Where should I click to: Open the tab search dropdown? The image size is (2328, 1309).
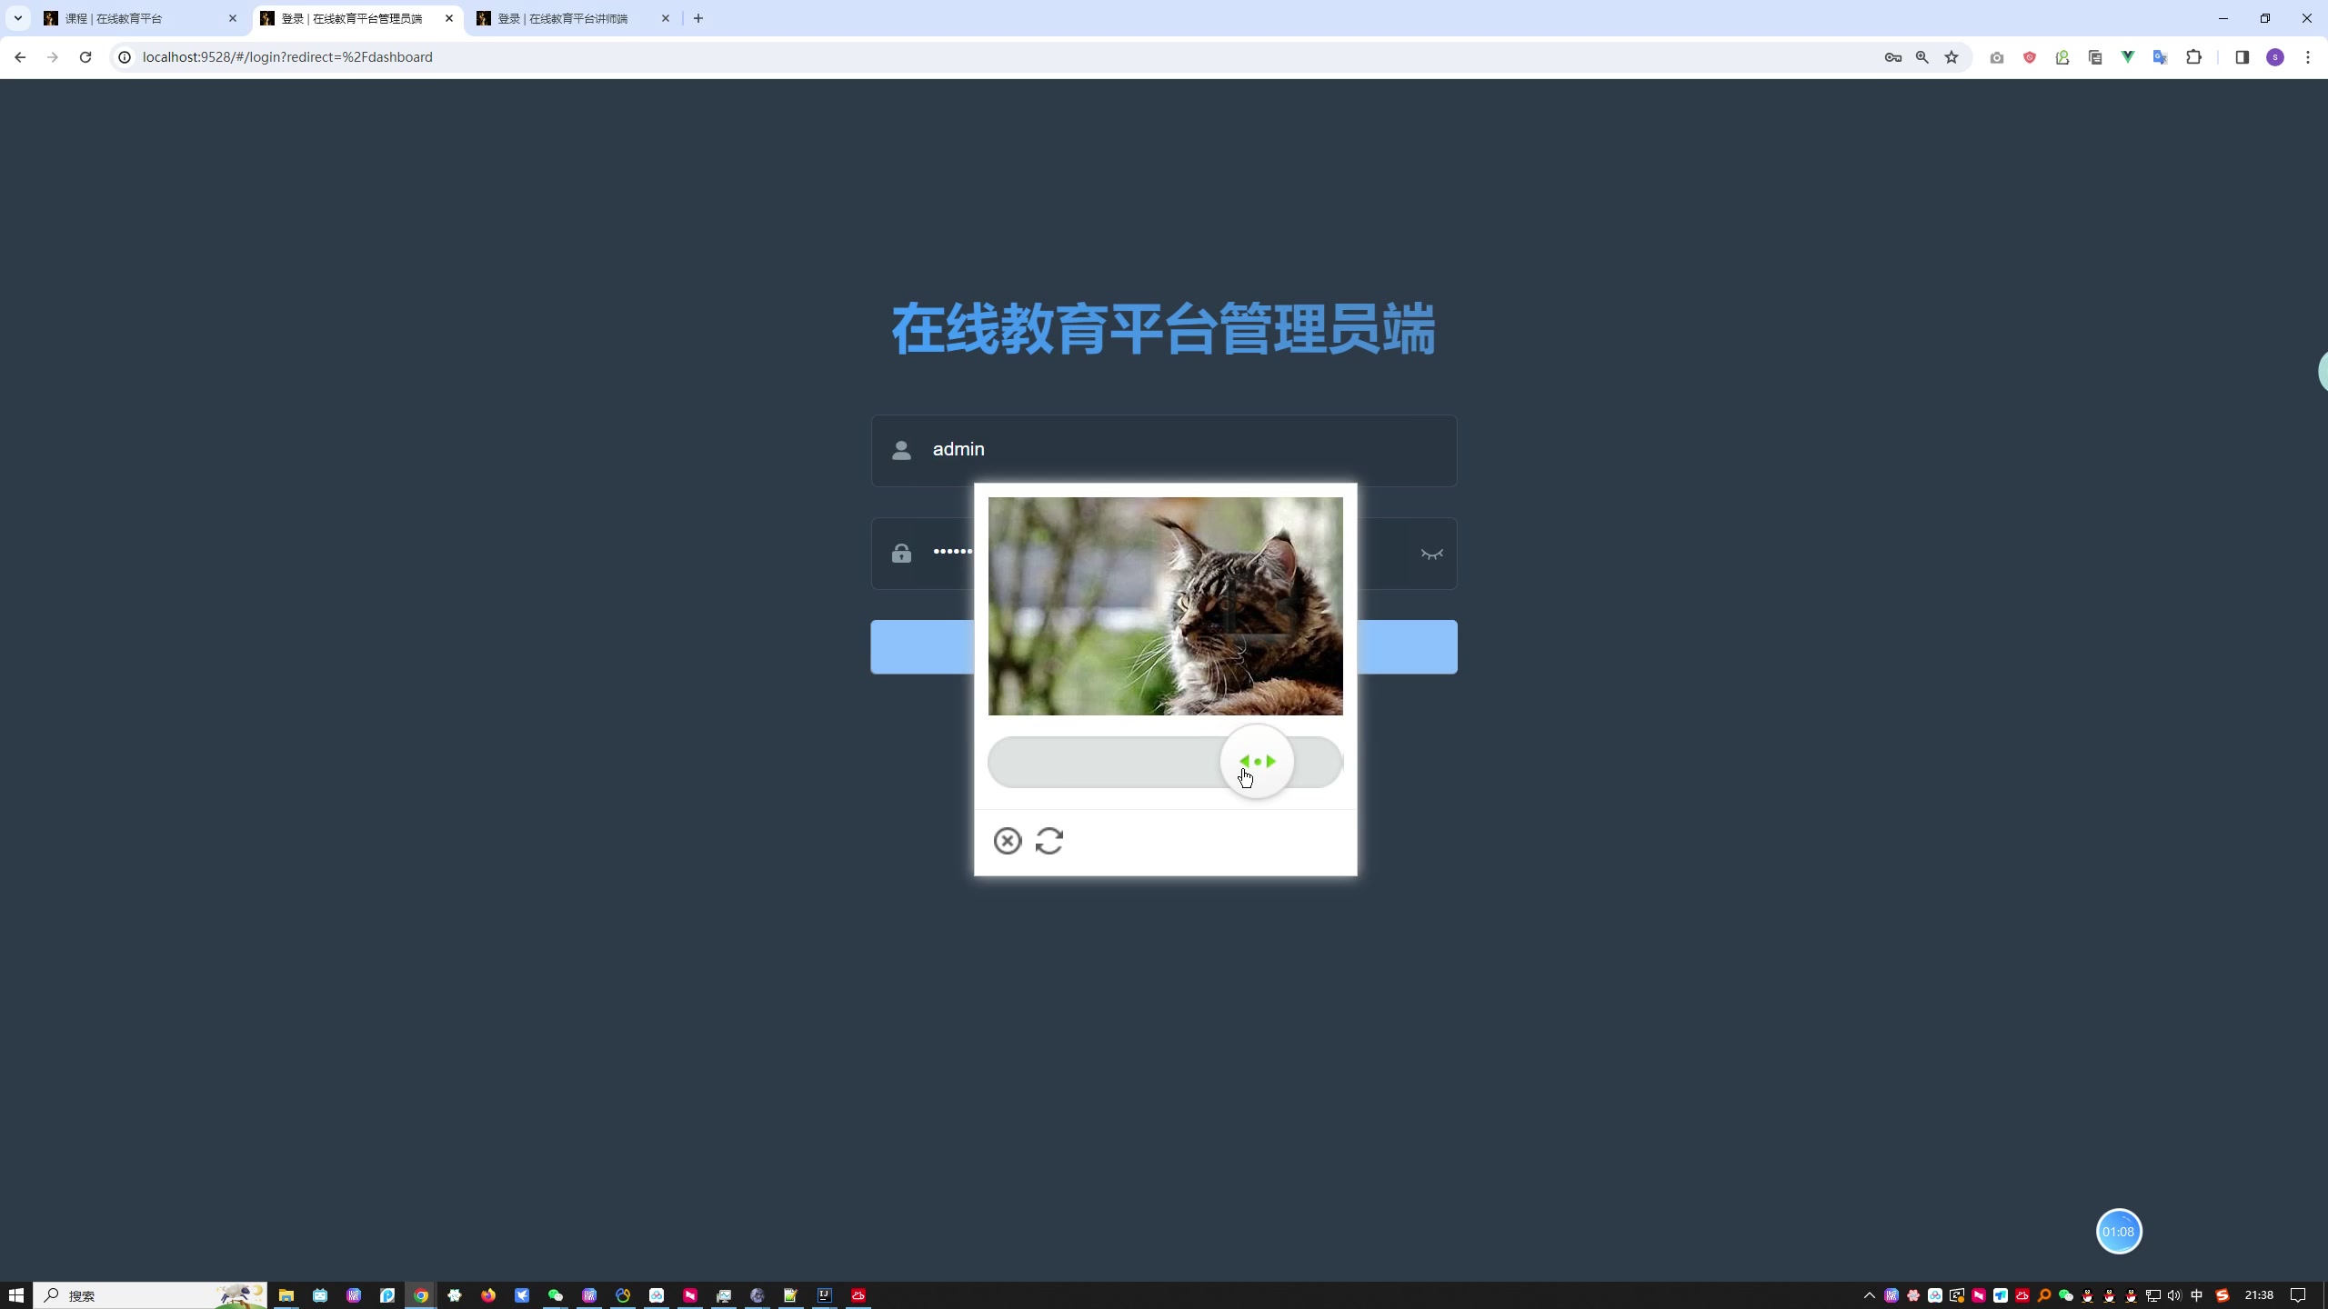tap(17, 18)
